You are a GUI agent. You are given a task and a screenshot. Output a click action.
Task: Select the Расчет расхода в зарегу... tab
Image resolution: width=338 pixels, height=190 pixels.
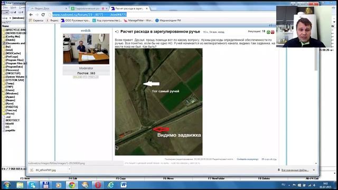point(129,8)
